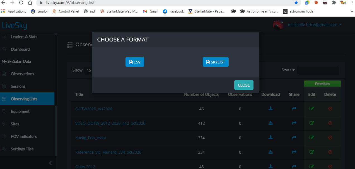355x169 pixels.
Task: Go to the browser home page
Action: pos(30,3)
